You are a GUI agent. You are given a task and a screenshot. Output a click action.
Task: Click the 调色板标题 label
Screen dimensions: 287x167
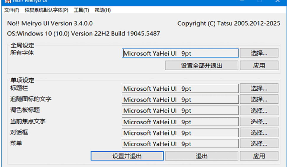[25, 110]
